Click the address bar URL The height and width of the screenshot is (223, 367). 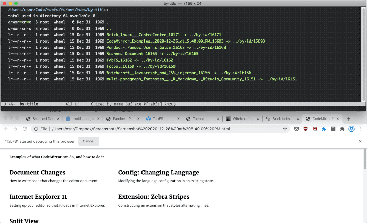point(141,129)
